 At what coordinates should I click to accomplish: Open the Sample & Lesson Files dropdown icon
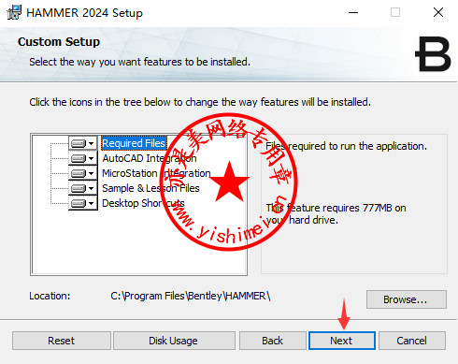(82, 188)
